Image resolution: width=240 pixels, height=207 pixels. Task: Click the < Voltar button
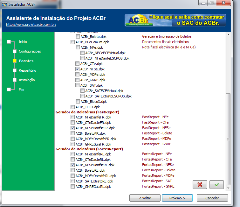[145, 198]
